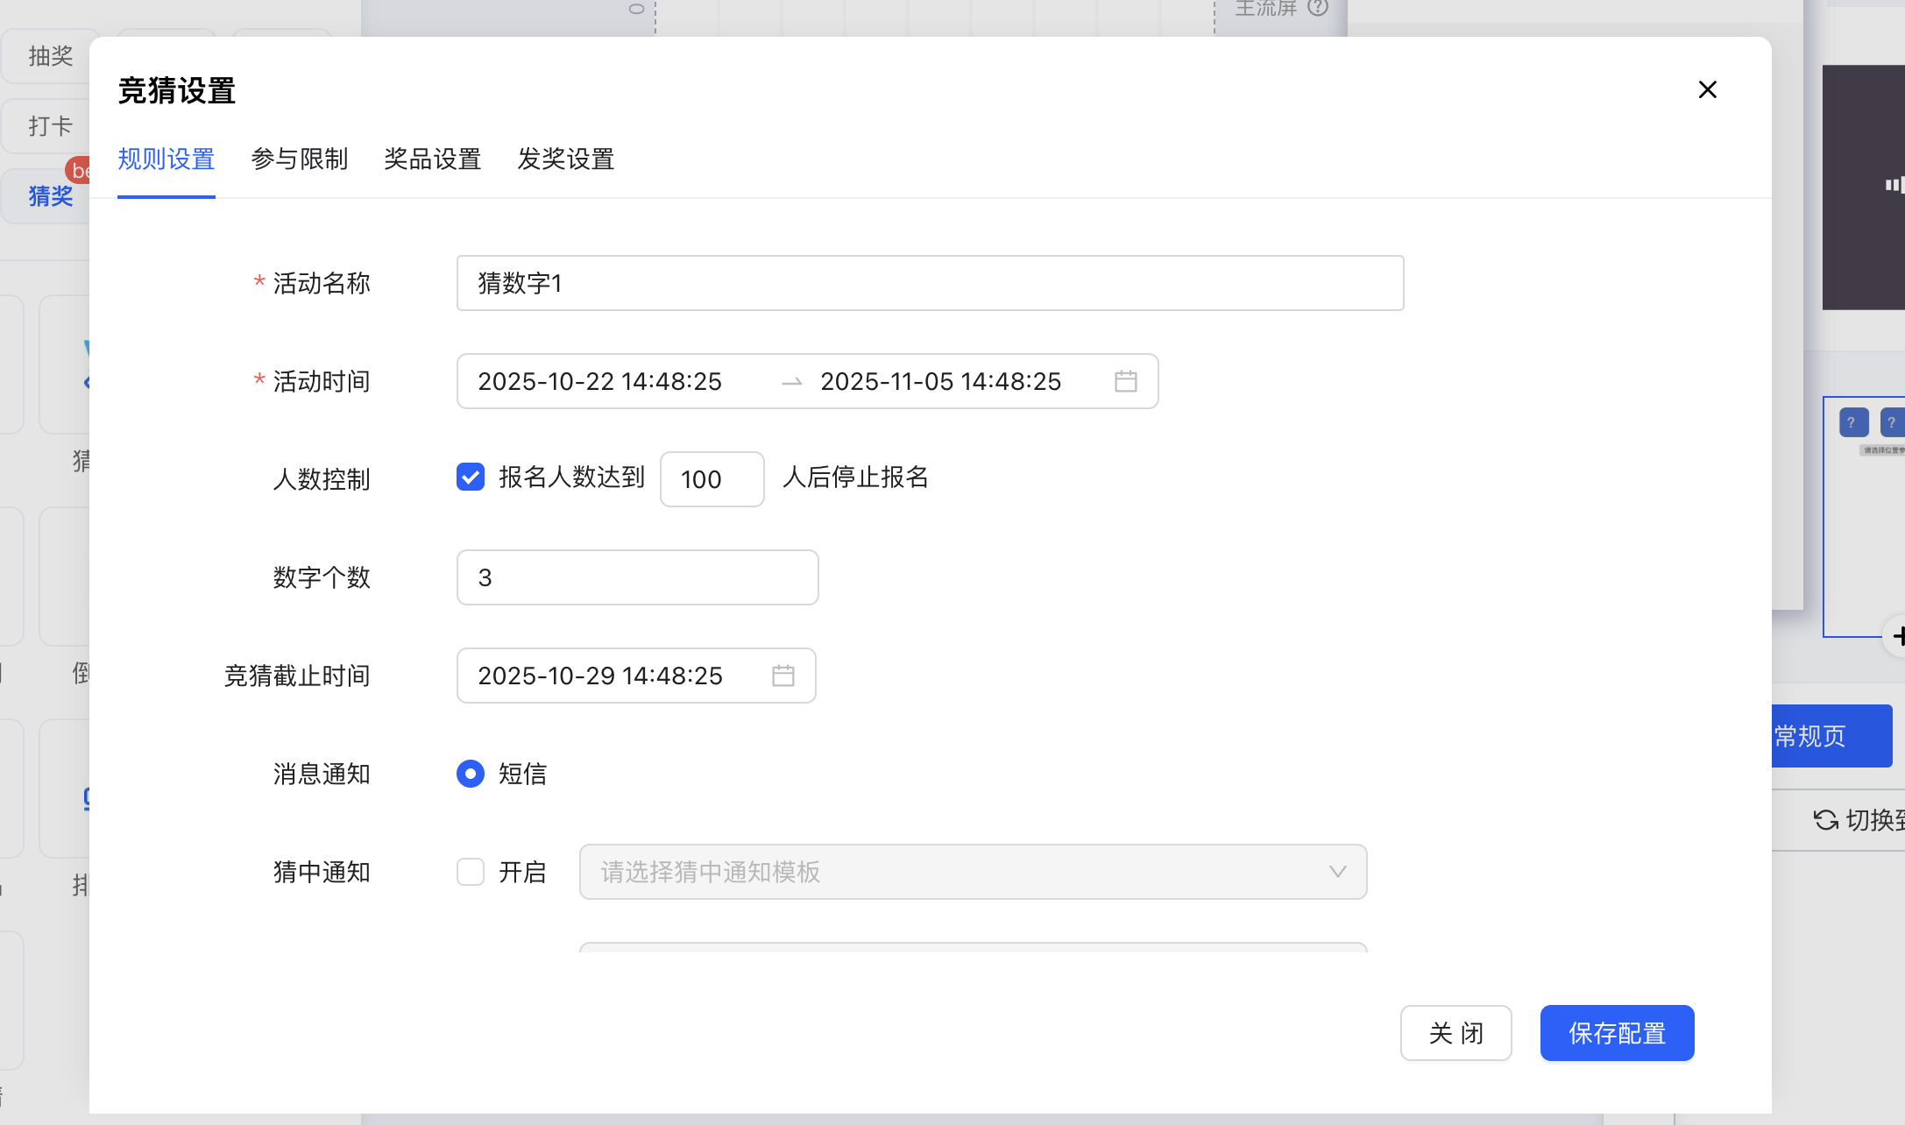Click 关闭 button
The height and width of the screenshot is (1125, 1905).
pos(1455,1033)
